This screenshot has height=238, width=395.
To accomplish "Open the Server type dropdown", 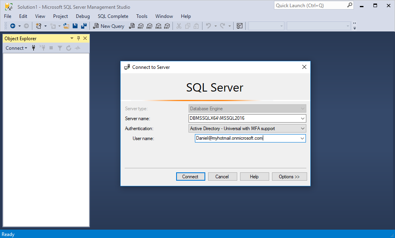I will 303,109.
